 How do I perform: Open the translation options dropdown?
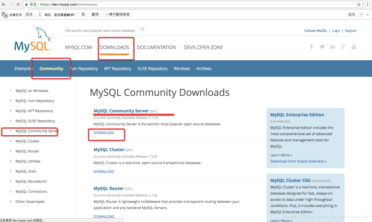(x=355, y=14)
